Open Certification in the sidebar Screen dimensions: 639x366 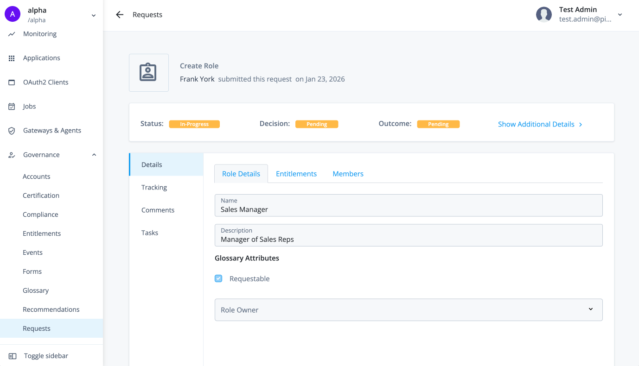pyautogui.click(x=41, y=196)
